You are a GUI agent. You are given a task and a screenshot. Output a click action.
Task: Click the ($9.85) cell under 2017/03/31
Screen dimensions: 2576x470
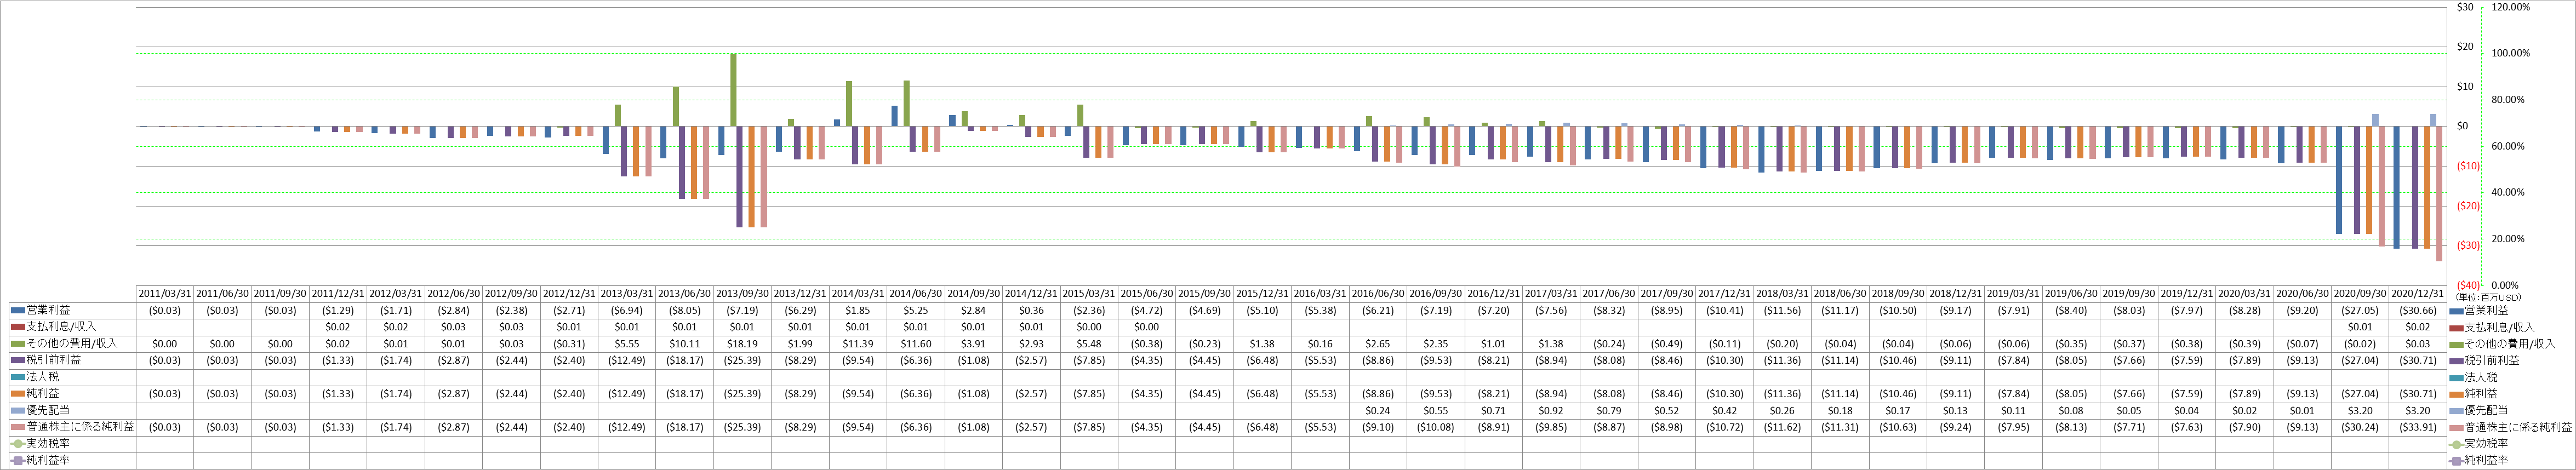[1551, 427]
